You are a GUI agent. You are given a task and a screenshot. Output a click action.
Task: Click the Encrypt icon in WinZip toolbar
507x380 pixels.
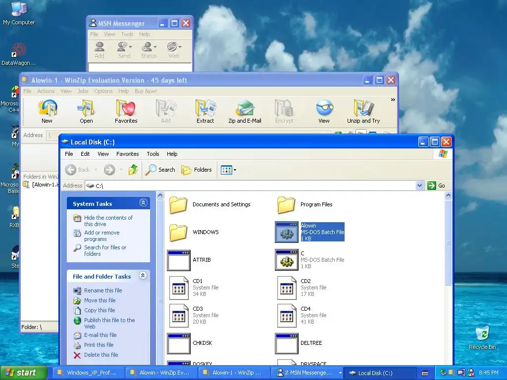[284, 111]
